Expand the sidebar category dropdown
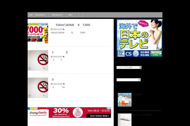 pos(129,80)
